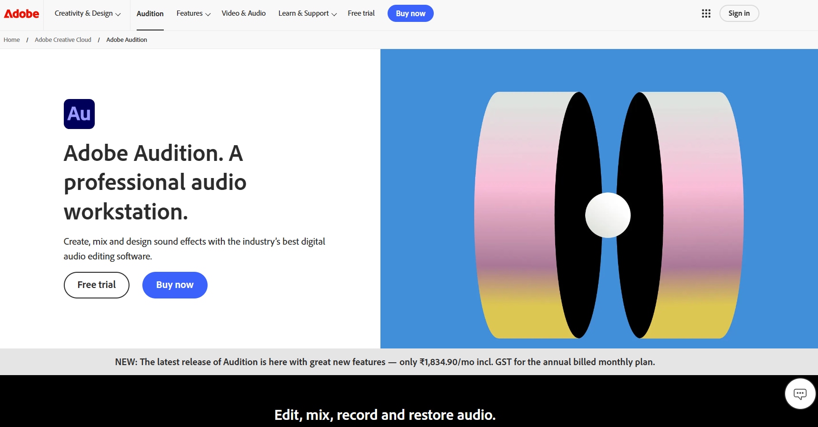Click the Adobe logo
This screenshot has width=818, height=427.
[21, 14]
